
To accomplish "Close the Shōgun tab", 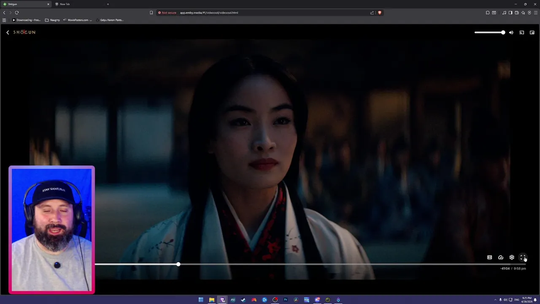I will click(48, 4).
